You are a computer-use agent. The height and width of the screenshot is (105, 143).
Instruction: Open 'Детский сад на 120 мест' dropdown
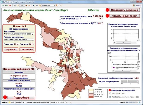[x=19, y=40]
